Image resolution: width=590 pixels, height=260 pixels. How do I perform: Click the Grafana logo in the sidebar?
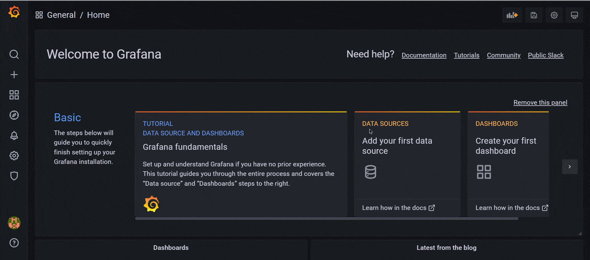click(x=14, y=12)
